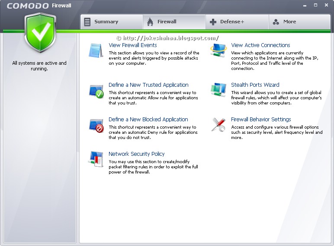Click the green shield status icon

click(40, 33)
